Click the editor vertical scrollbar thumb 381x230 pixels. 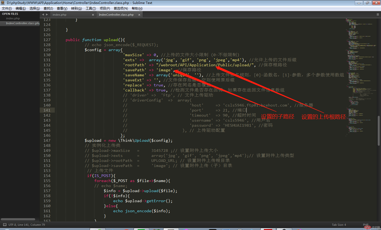379,131
